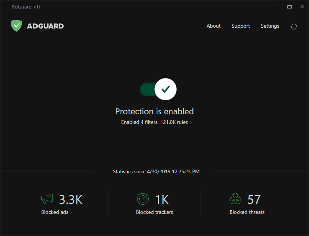309x236 pixels.
Task: Click the check for updates refresh icon
Action: click(x=294, y=26)
